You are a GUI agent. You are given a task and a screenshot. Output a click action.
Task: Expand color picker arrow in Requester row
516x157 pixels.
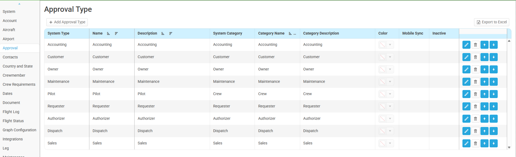click(390, 106)
